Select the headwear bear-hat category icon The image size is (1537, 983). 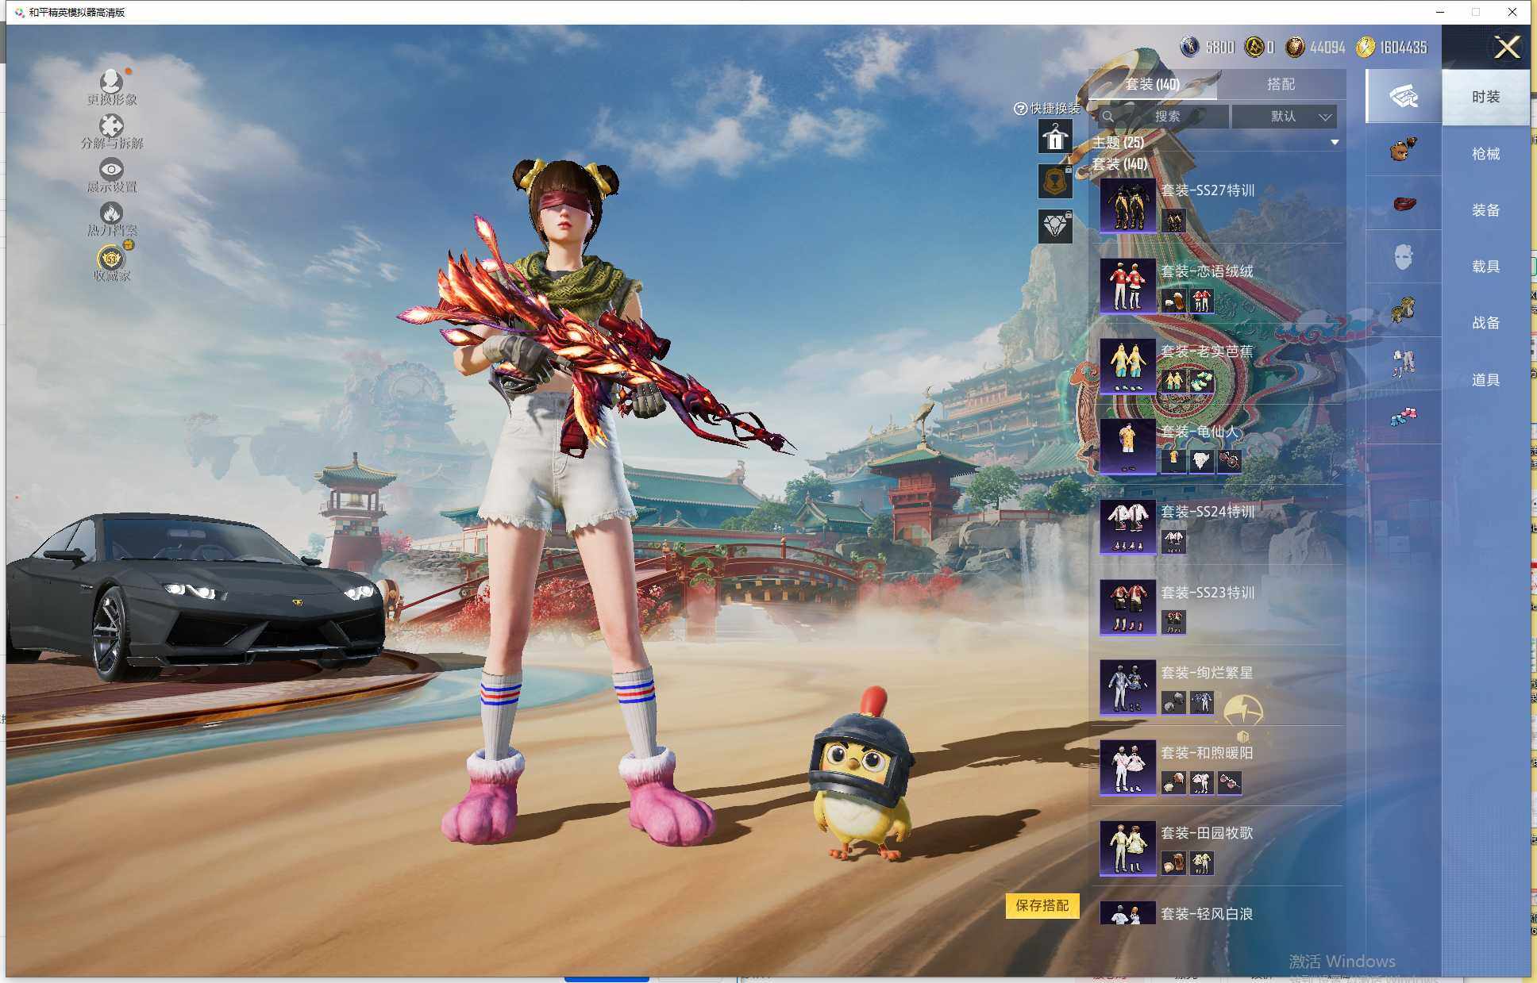(x=1404, y=150)
